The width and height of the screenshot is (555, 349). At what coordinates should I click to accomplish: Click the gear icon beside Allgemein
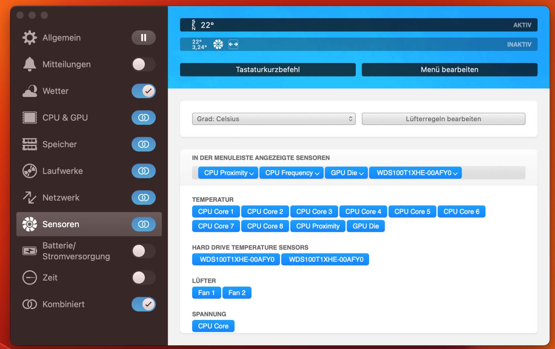click(x=29, y=37)
